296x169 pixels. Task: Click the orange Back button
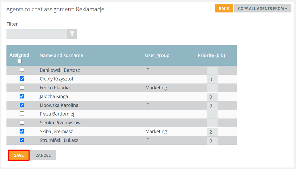[224, 9]
